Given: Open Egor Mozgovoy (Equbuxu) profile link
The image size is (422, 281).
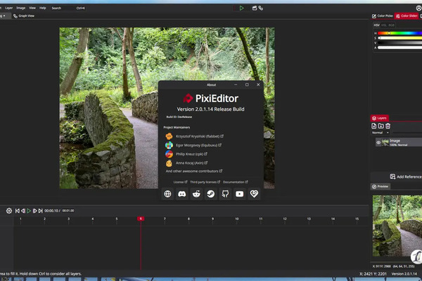Looking at the screenshot, I should (x=198, y=145).
